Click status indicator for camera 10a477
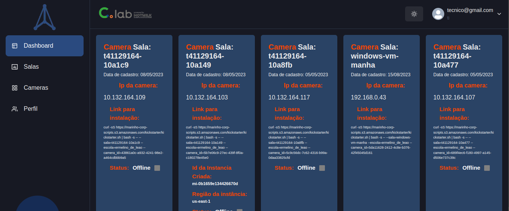The height and width of the screenshot is (211, 509). (x=487, y=168)
